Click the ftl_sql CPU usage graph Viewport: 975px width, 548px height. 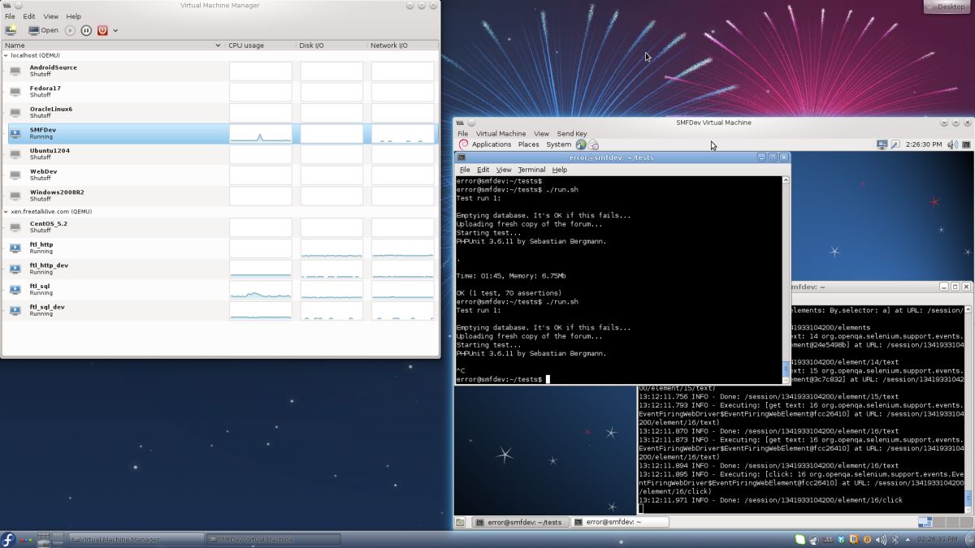point(261,289)
